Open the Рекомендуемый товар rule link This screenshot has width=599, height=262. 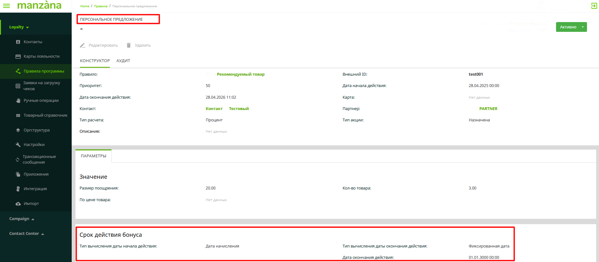coord(241,74)
